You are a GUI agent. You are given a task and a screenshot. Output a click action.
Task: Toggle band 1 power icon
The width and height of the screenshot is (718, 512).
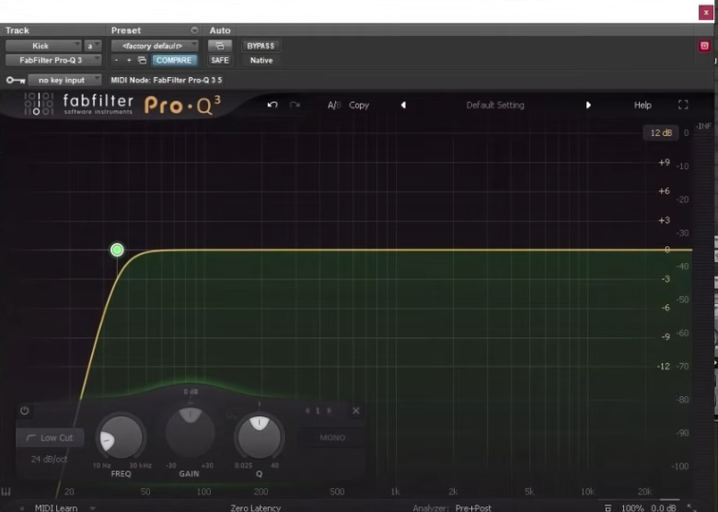[x=25, y=411]
